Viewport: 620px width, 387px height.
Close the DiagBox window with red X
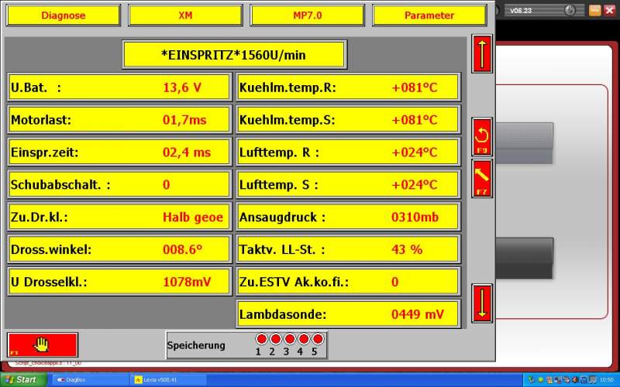point(610,11)
